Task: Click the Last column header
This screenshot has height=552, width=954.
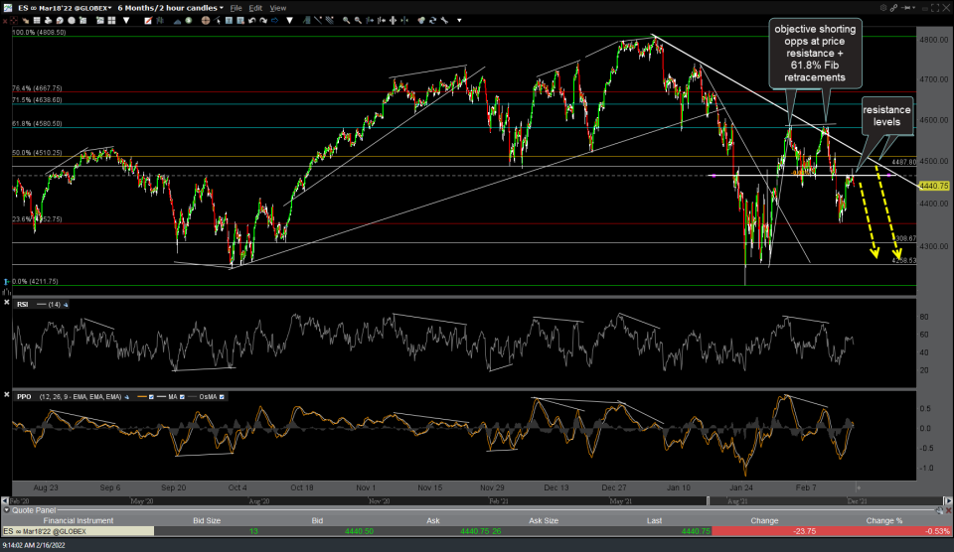Action: click(654, 520)
